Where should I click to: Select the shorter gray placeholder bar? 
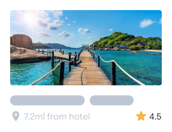coord(112,100)
